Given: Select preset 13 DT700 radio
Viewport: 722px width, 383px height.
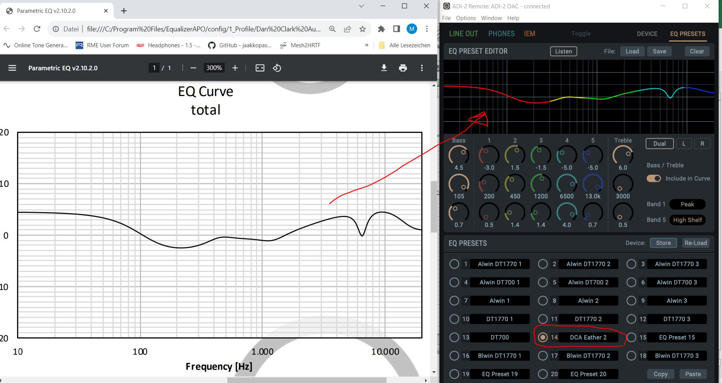Looking at the screenshot, I should click(x=454, y=337).
